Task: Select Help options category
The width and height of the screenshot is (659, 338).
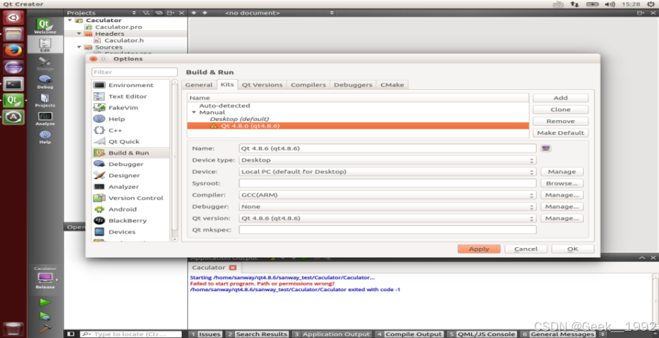Action: coord(131,119)
